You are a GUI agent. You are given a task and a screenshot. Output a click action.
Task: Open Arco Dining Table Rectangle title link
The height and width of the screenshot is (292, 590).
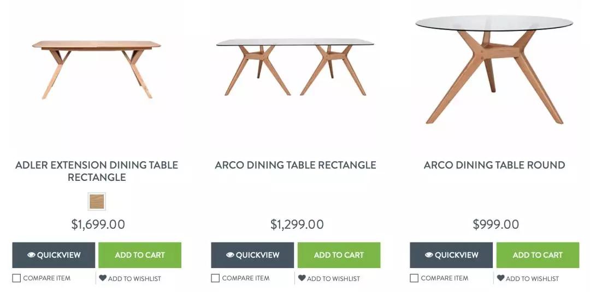tap(296, 165)
